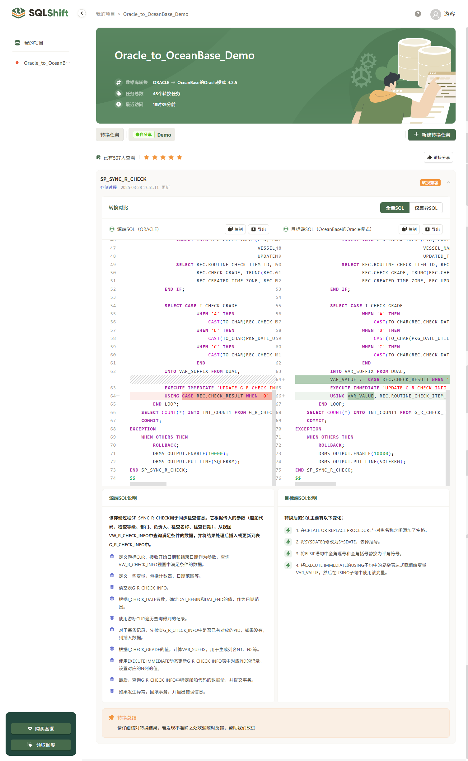Export the source ORACLE SQL
Viewport: 468px width, 761px height.
pyautogui.click(x=259, y=229)
